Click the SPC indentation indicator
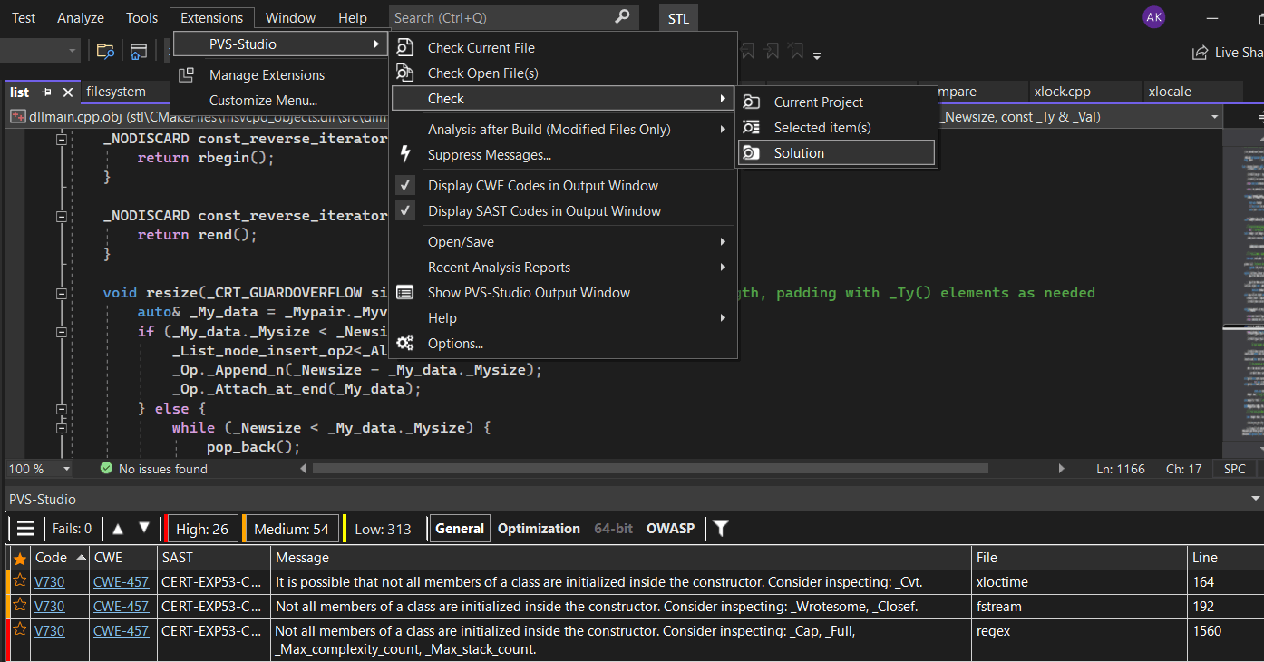This screenshot has width=1264, height=662. pyautogui.click(x=1234, y=469)
